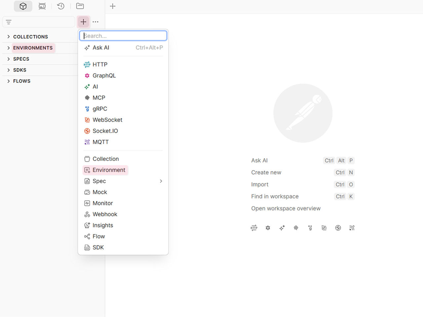Click the Import shortcut link
The width and height of the screenshot is (423, 317).
point(260,184)
